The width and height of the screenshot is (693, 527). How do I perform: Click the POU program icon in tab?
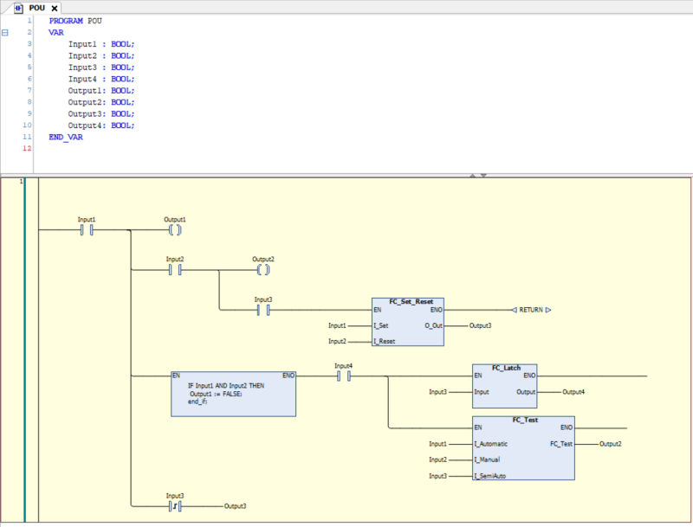click(x=18, y=8)
